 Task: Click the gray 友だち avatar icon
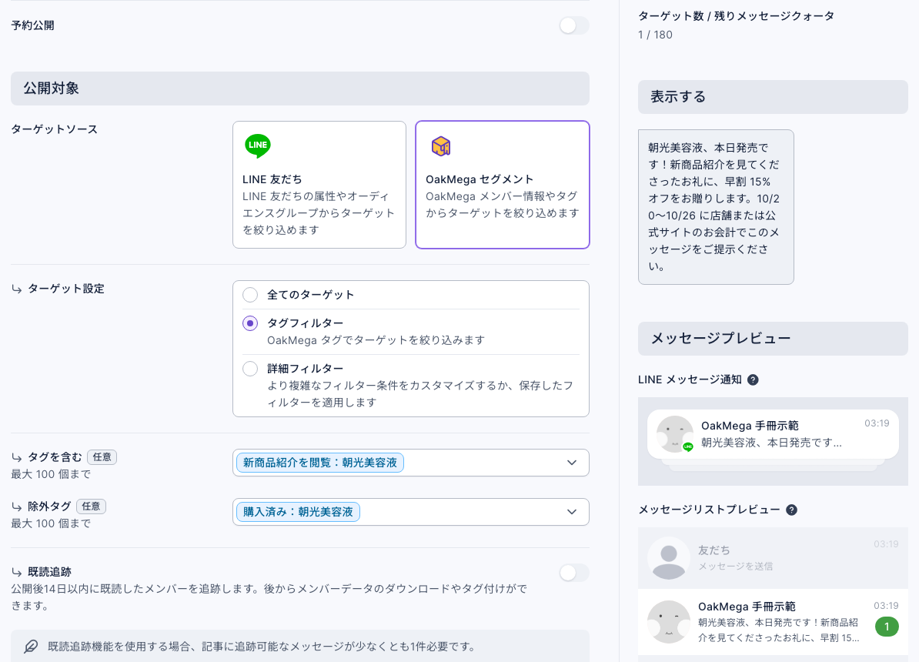[669, 558]
